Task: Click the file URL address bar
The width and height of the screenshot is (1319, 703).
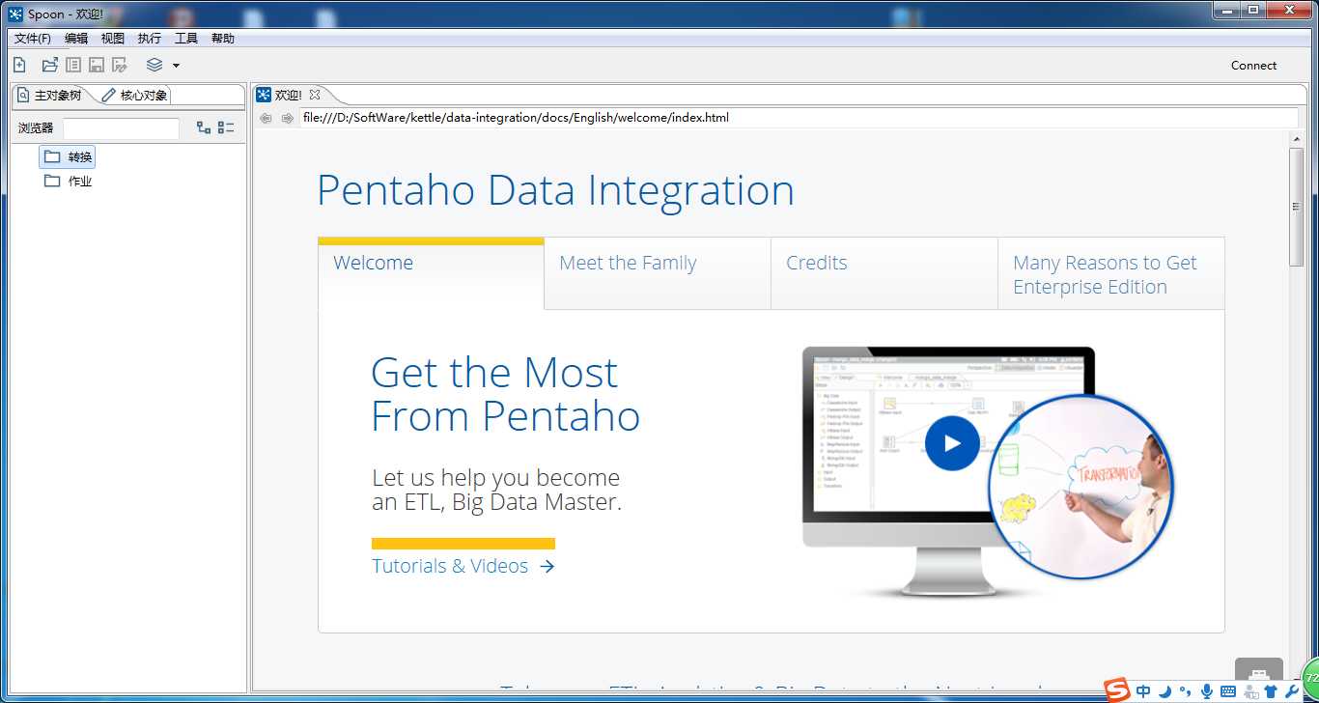Action: coord(799,118)
